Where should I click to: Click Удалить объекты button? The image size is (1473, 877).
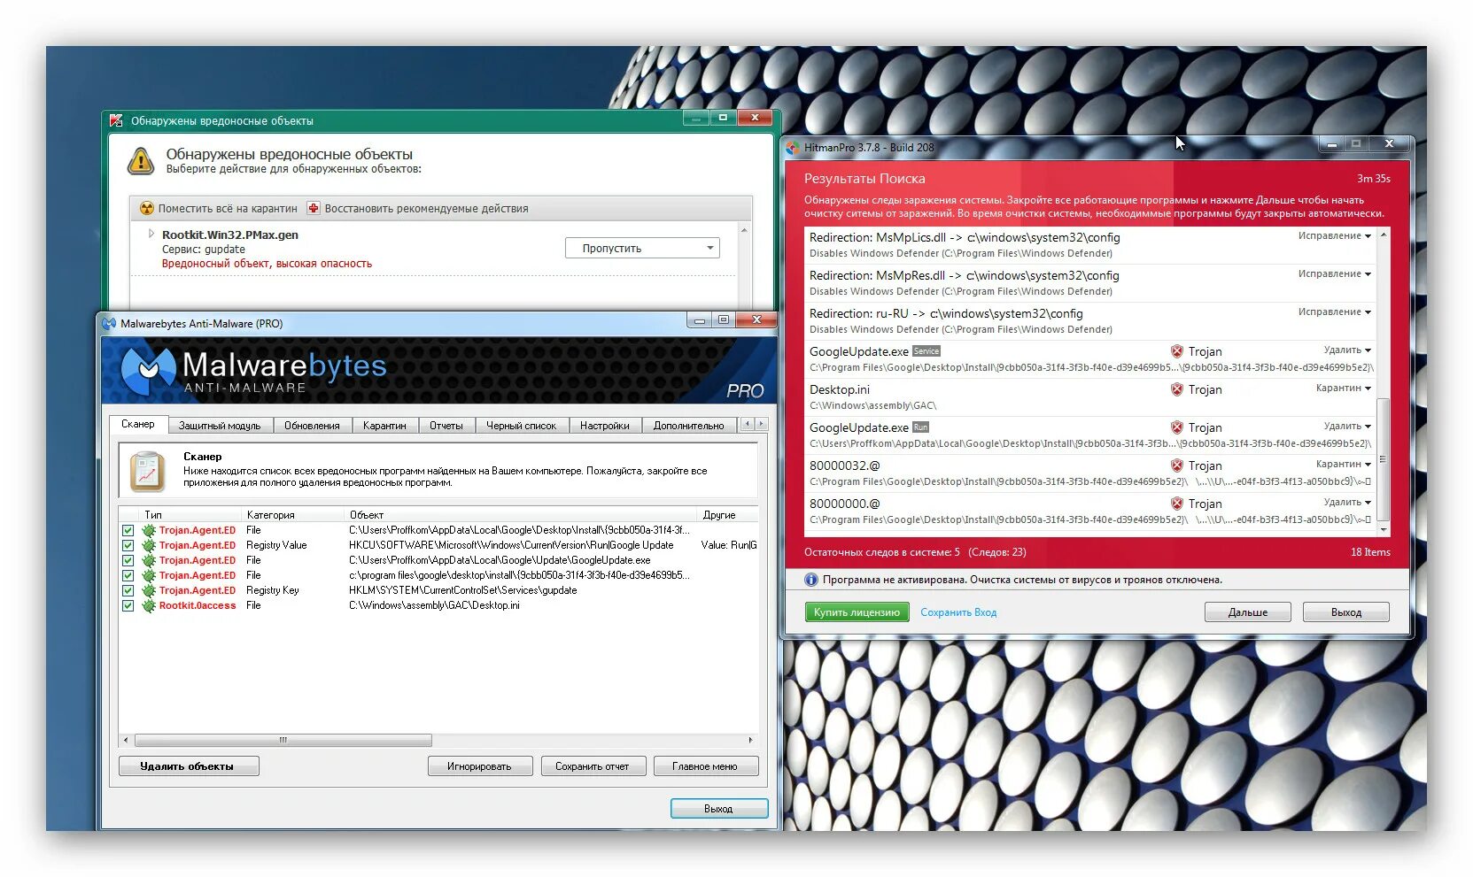tap(189, 766)
